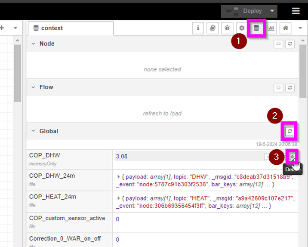Screen dimensions: 308x247
Task: Delete the COP_DHW global variable
Action: [292, 157]
